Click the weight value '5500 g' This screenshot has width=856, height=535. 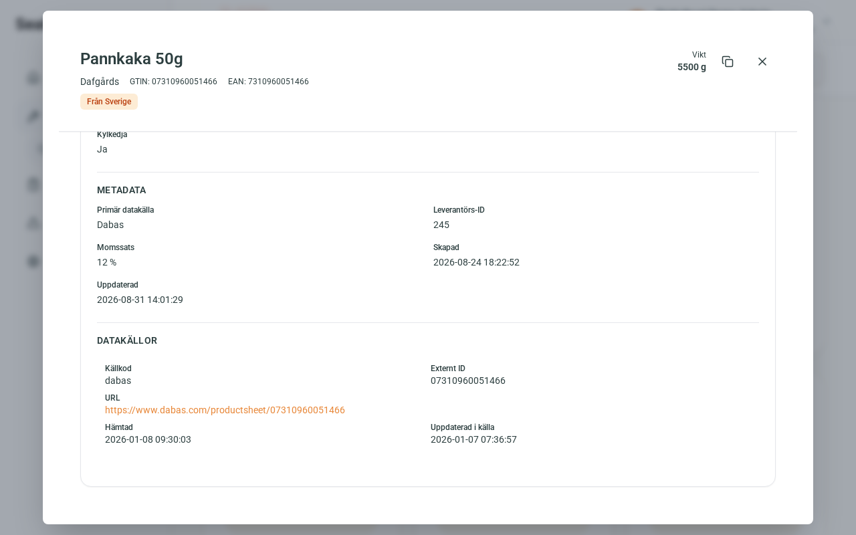pyautogui.click(x=691, y=67)
